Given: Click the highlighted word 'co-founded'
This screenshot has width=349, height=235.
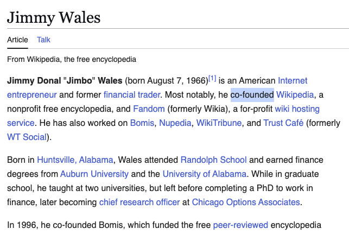Looking at the screenshot, I should pos(252,95).
